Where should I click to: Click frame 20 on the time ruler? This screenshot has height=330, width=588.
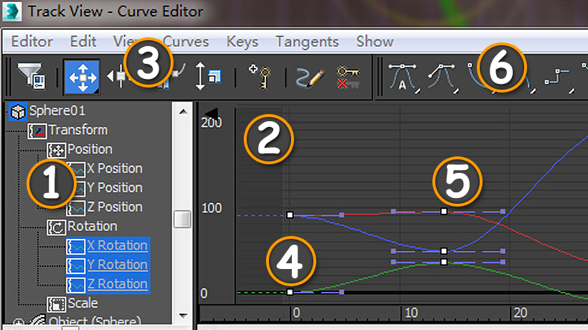pos(521,313)
